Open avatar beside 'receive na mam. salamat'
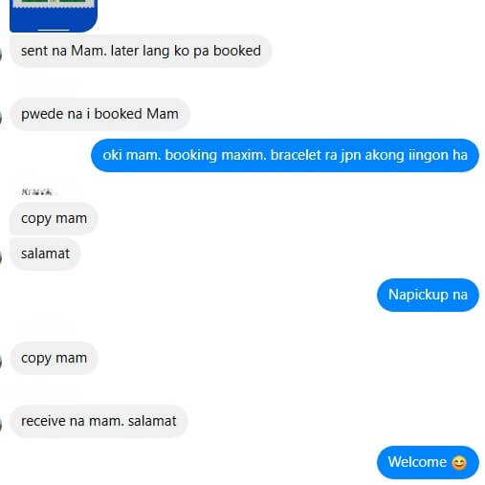Image resolution: width=485 pixels, height=485 pixels. click(1, 424)
